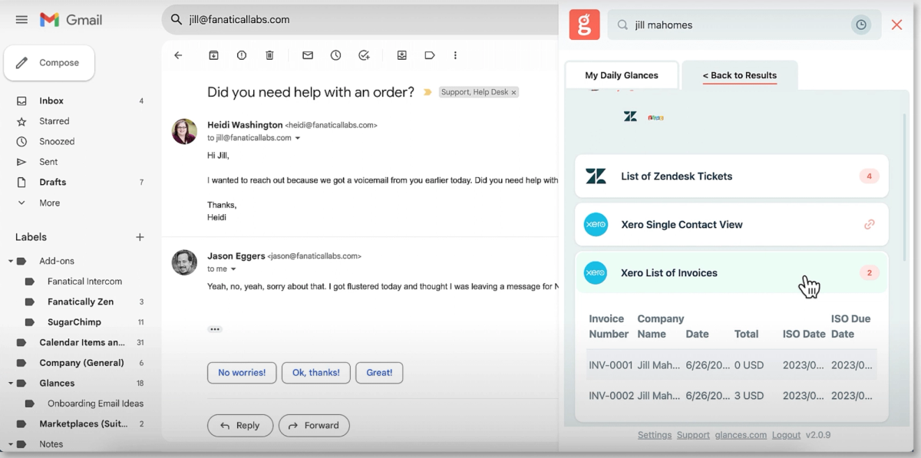Screen dimensions: 921x458
Task: Delete the email with the trash icon
Action: pyautogui.click(x=269, y=55)
